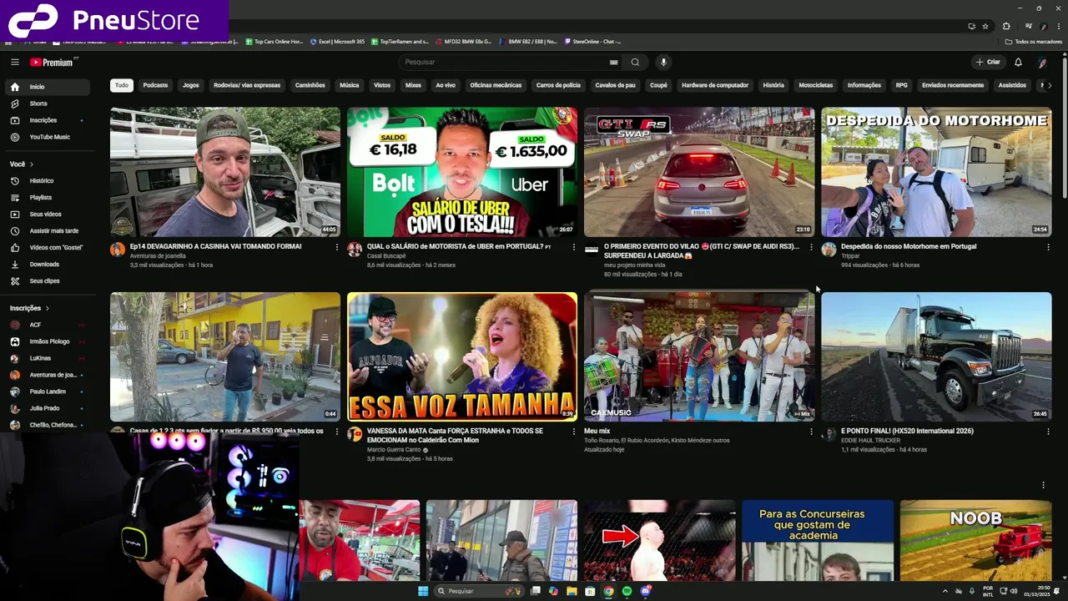Click the search magnifier button
This screenshot has height=601, width=1068.
click(635, 62)
